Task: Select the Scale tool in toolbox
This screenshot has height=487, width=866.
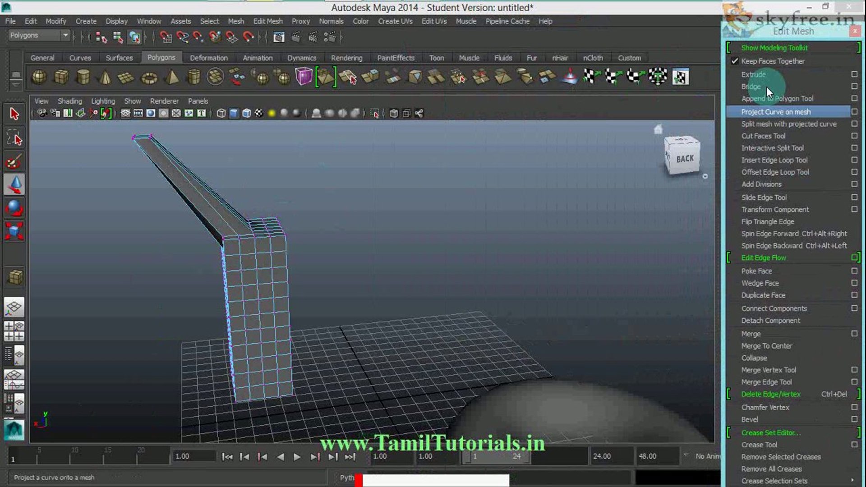Action: coord(14,231)
